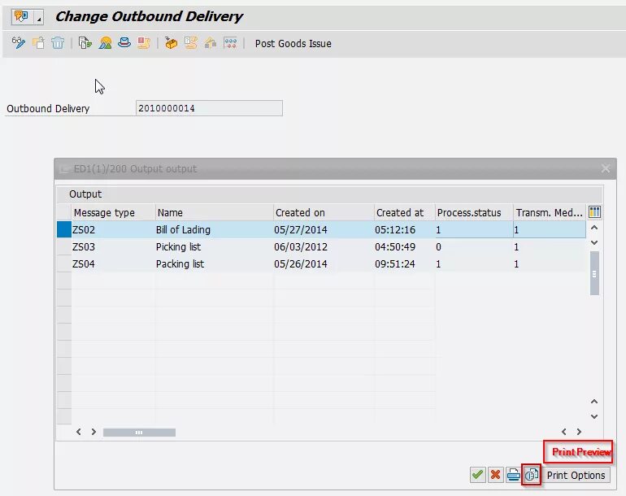
Task: Click the red exclamation incompletion log icon
Action: (x=144, y=43)
